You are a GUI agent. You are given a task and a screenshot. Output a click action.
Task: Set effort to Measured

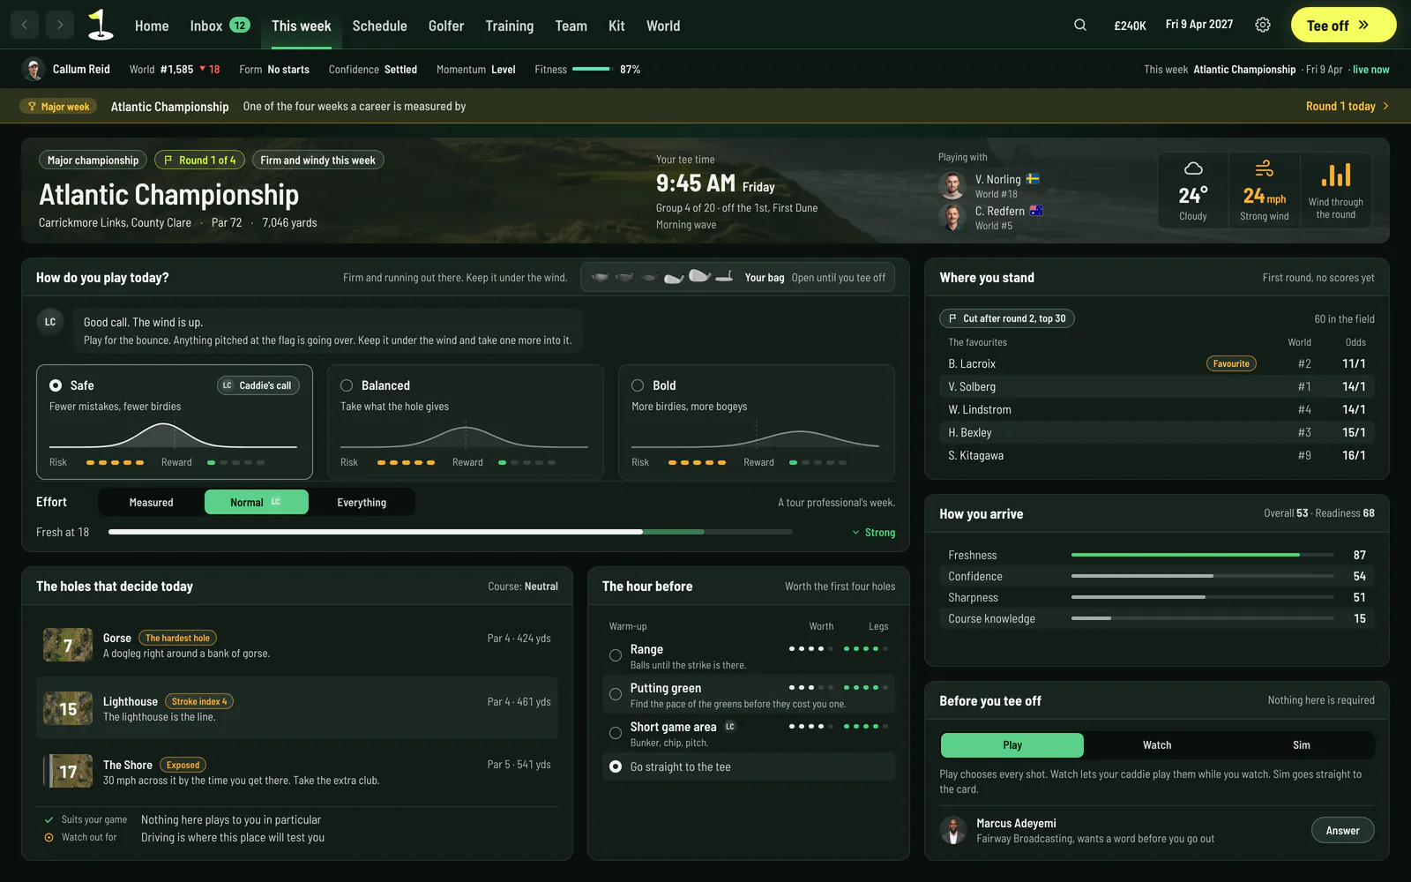coord(151,502)
